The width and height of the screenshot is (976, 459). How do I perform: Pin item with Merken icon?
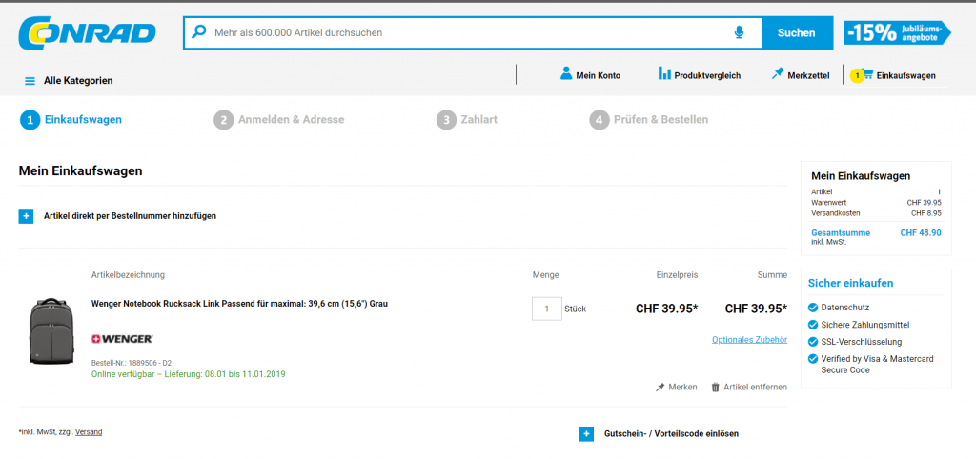[x=660, y=387]
